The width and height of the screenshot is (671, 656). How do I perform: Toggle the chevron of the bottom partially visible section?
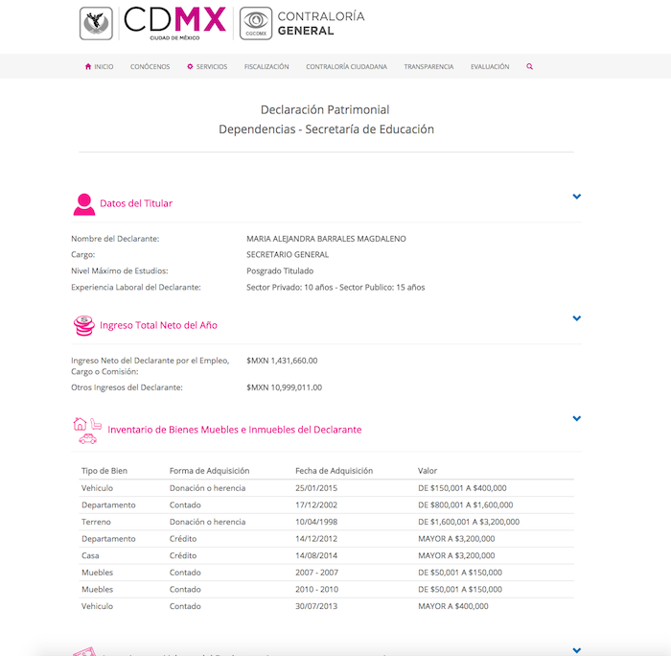(x=577, y=650)
